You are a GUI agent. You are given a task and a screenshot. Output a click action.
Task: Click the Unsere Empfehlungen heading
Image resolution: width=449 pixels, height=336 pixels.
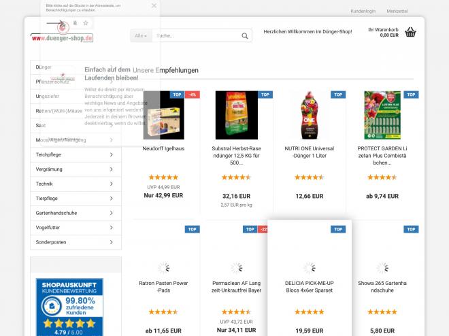pyautogui.click(x=165, y=70)
